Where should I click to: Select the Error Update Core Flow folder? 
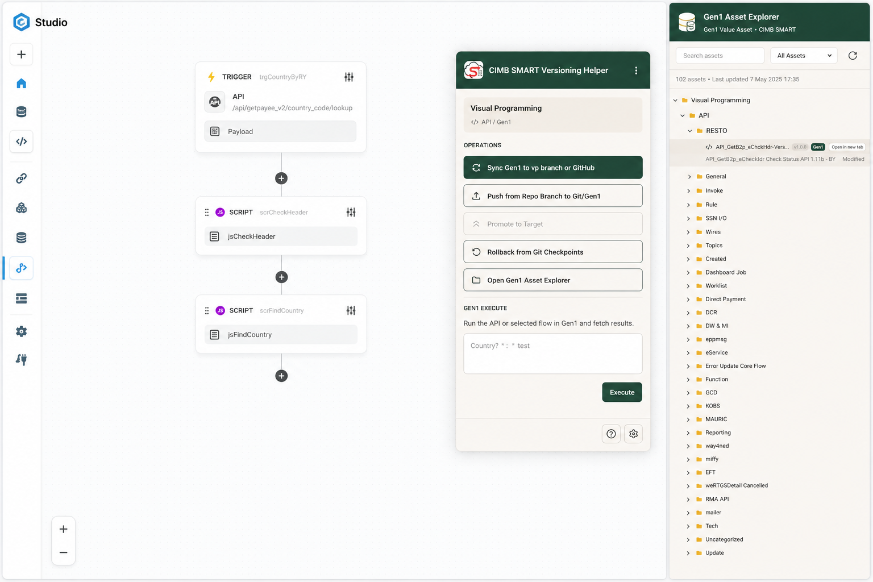coord(735,366)
